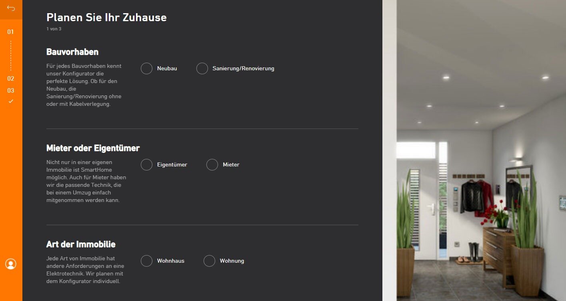566x301 pixels.
Task: Click the Mieter oder Eigentümer heading
Action: click(93, 148)
